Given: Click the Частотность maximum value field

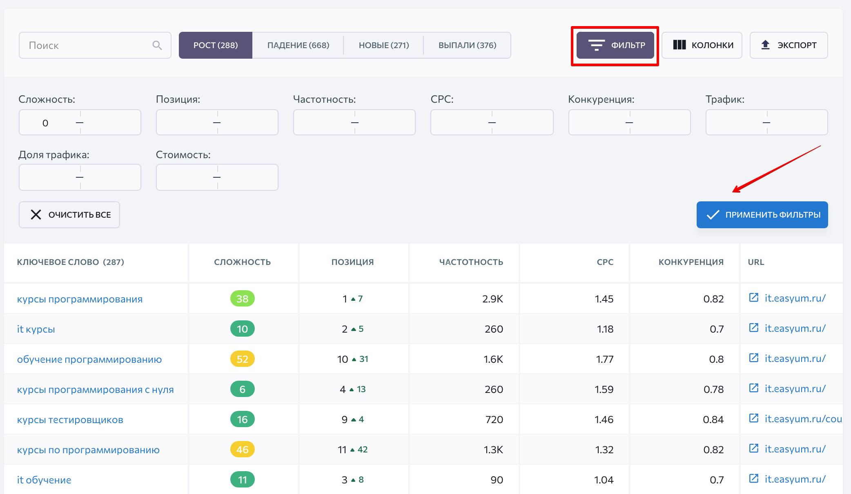Looking at the screenshot, I should [x=386, y=123].
